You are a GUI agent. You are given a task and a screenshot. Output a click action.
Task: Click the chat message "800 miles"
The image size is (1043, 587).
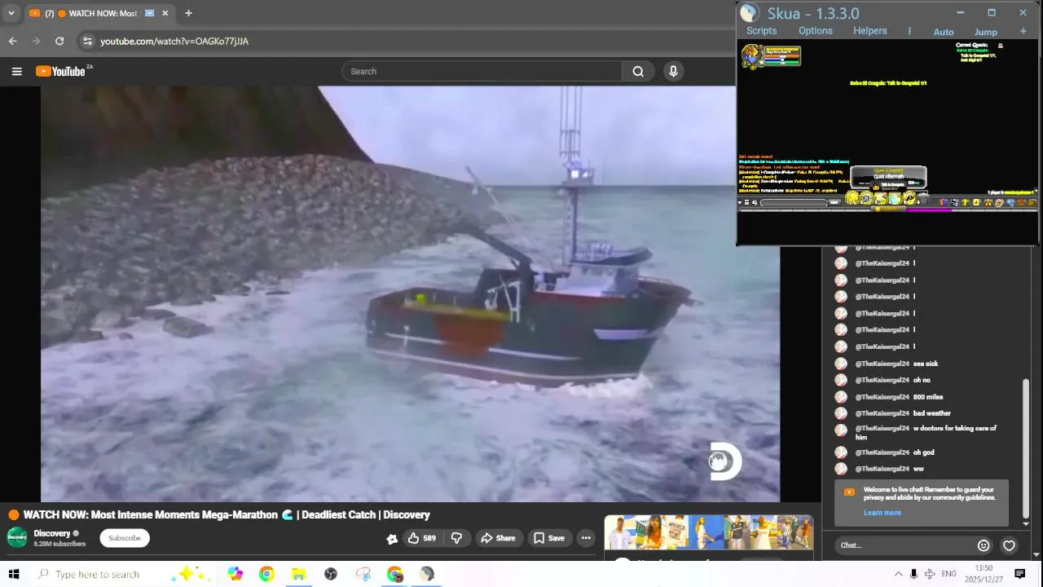[x=928, y=397]
